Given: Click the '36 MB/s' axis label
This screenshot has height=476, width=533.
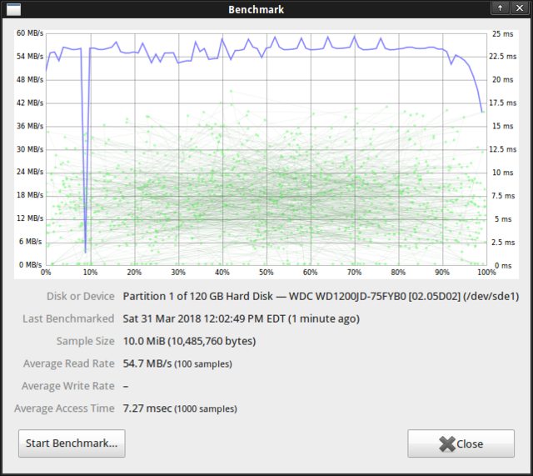Looking at the screenshot, I should [x=30, y=126].
